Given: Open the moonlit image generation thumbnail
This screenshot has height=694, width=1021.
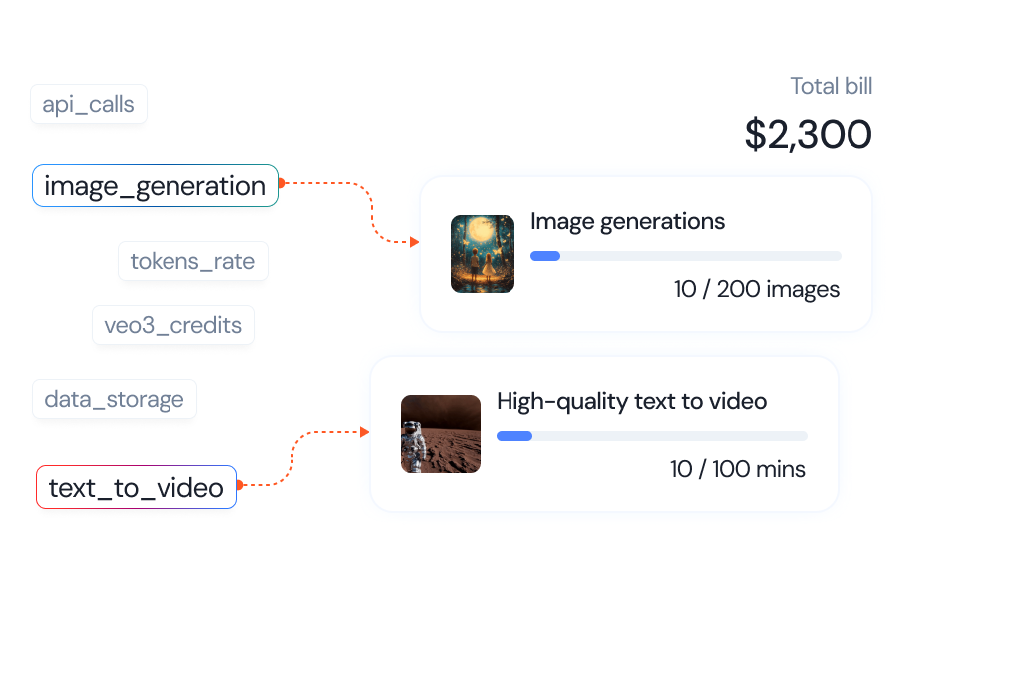Looking at the screenshot, I should click(483, 254).
